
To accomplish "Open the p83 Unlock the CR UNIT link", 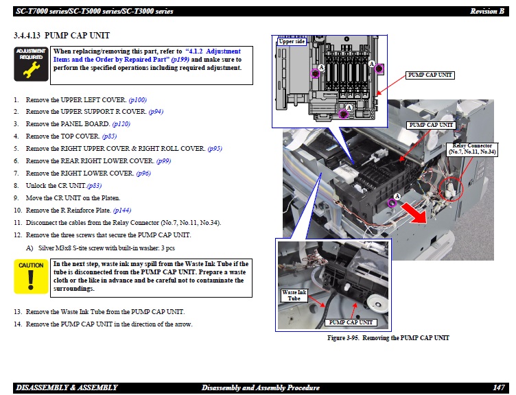I will point(94,186).
